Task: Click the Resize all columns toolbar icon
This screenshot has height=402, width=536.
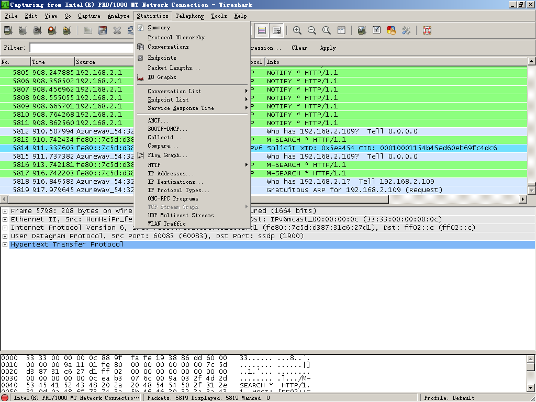Action: click(x=341, y=30)
